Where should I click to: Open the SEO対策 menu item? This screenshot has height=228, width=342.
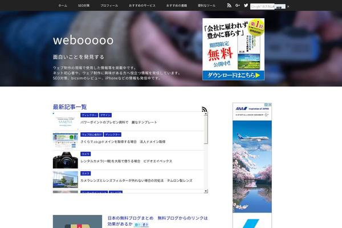(84, 6)
